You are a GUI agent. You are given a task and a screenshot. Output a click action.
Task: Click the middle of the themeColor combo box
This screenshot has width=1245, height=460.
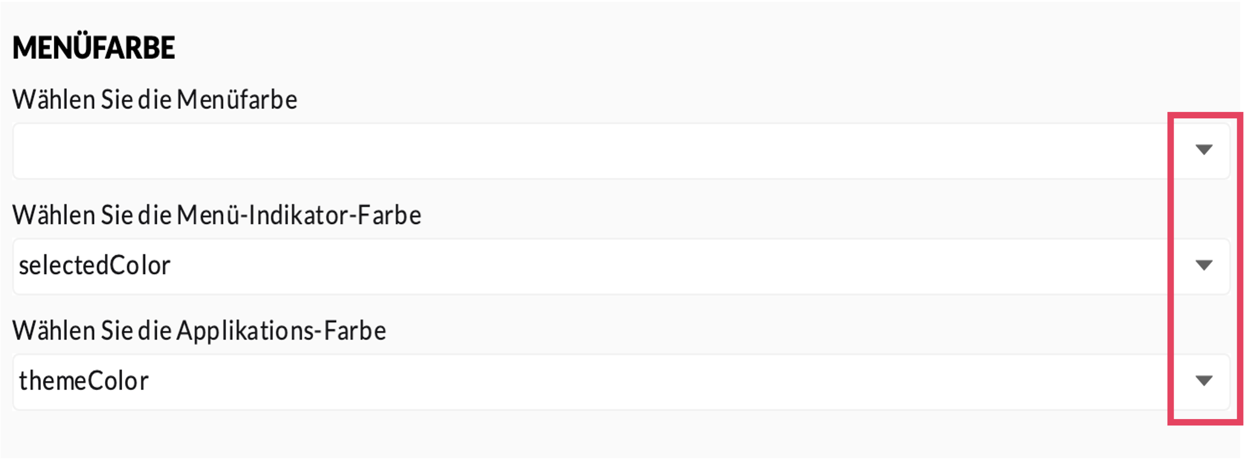pyautogui.click(x=621, y=382)
